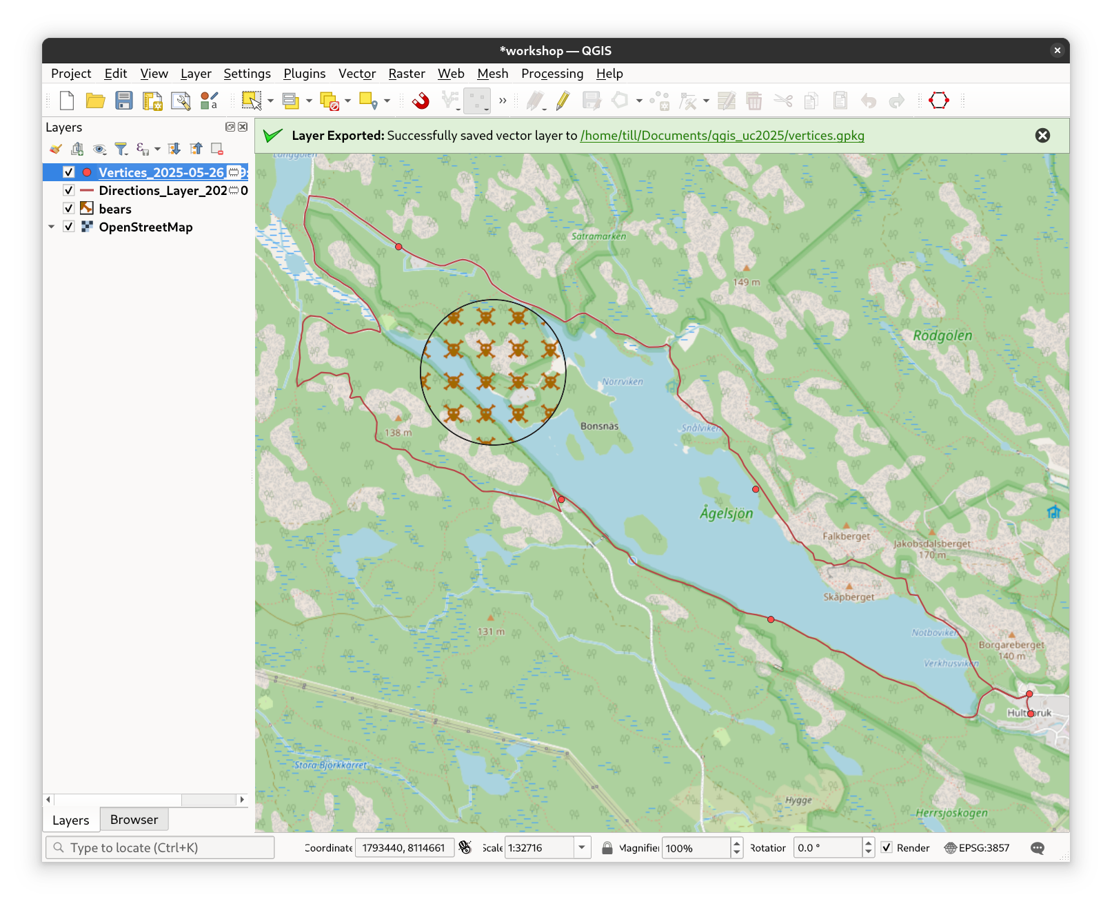Screen dimensions: 1112x908
Task: Open the Scale dropdown arrow
Action: (582, 847)
